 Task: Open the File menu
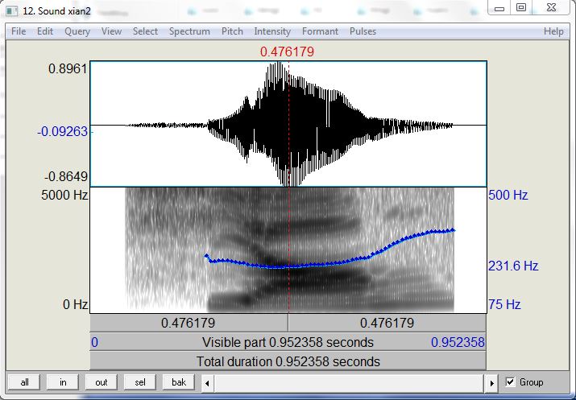click(x=19, y=31)
